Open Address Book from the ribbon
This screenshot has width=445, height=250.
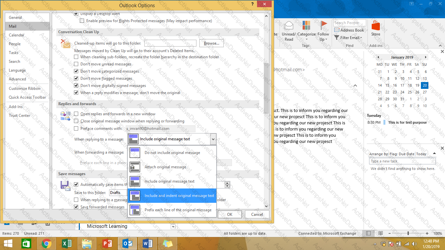click(x=349, y=30)
